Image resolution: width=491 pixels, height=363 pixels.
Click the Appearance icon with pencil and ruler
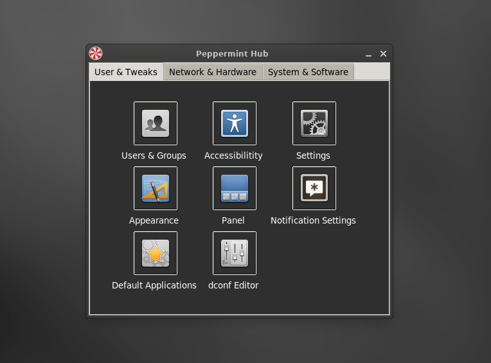(x=156, y=188)
